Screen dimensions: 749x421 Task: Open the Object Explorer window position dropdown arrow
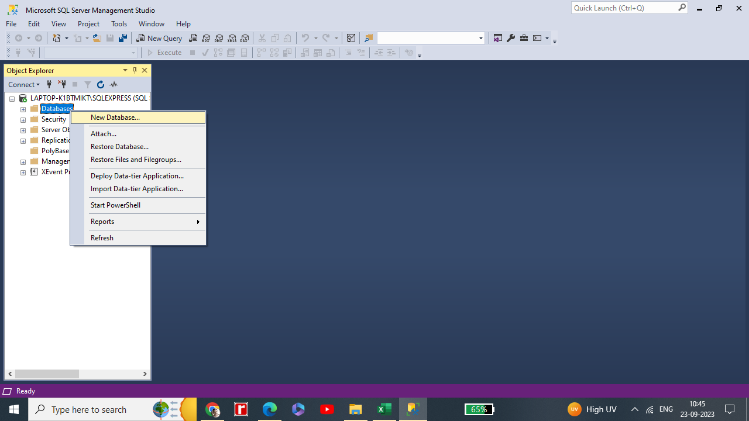tap(125, 70)
